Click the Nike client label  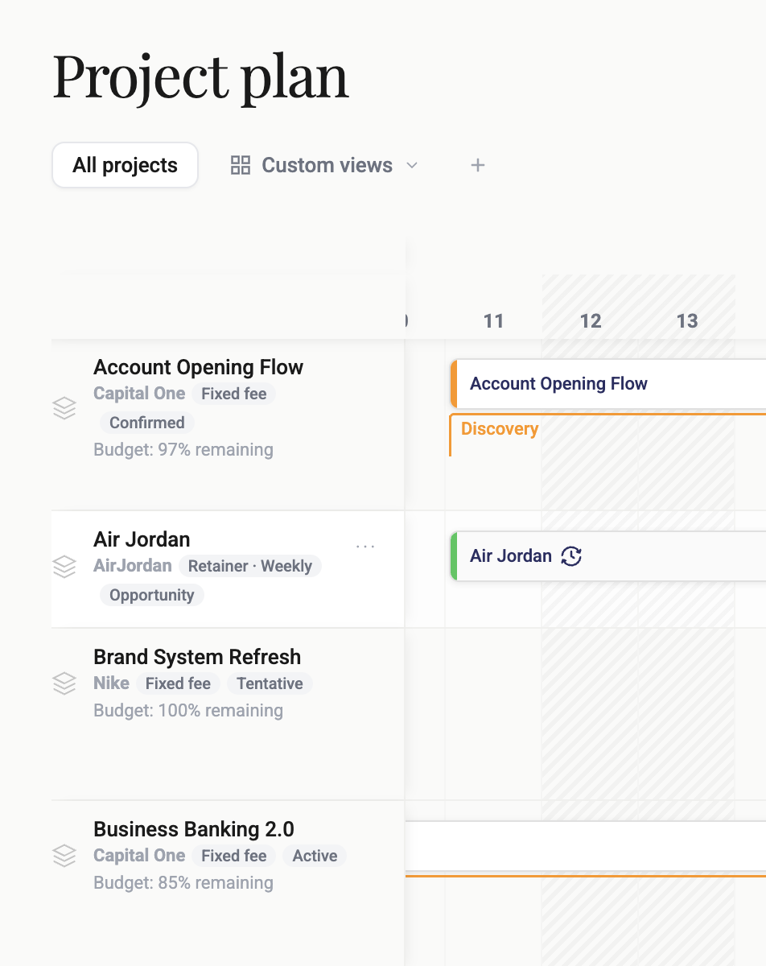click(x=111, y=683)
